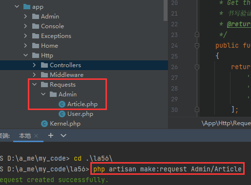Image resolution: width=251 pixels, height=185 pixels.
Task: Click the Exceptions folder icon
Action: click(36, 36)
